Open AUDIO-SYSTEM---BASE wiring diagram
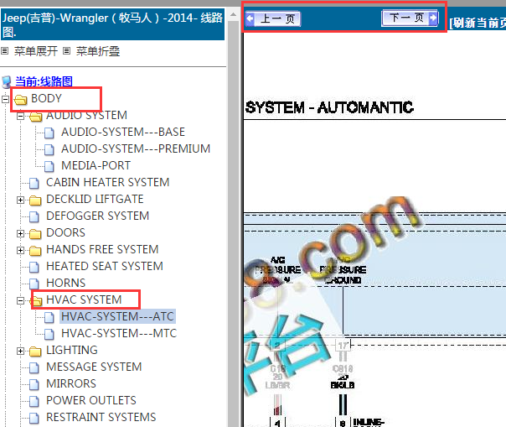 tap(123, 132)
